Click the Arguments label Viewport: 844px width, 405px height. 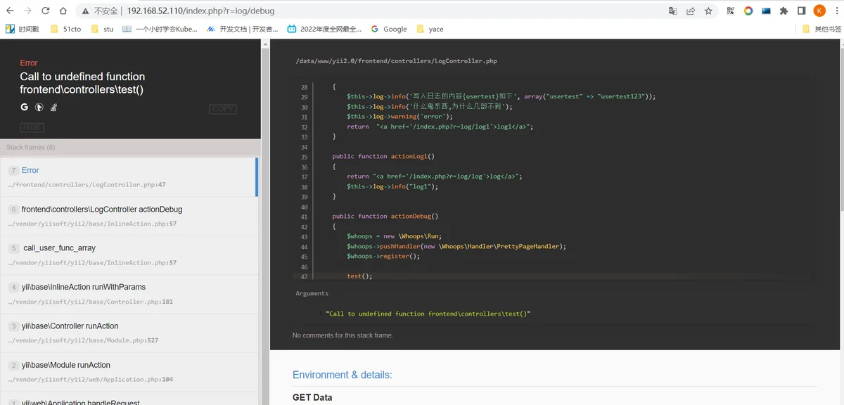tap(312, 293)
